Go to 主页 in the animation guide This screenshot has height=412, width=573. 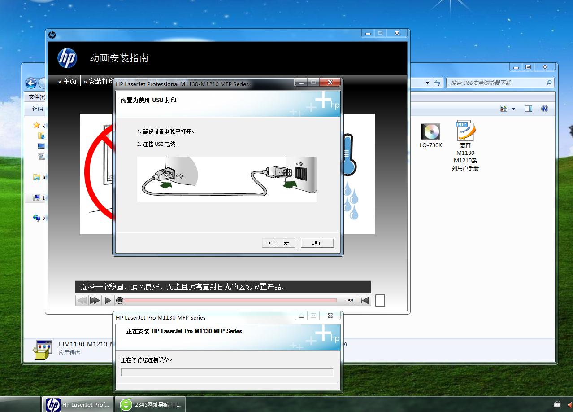click(68, 81)
